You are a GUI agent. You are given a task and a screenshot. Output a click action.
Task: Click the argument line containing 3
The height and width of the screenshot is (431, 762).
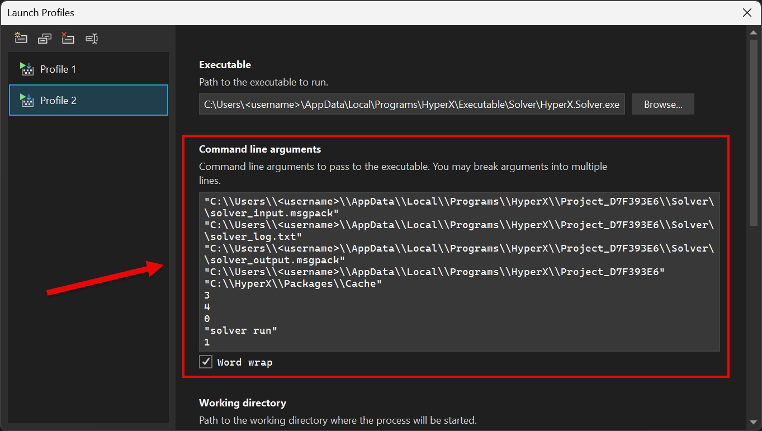point(207,295)
